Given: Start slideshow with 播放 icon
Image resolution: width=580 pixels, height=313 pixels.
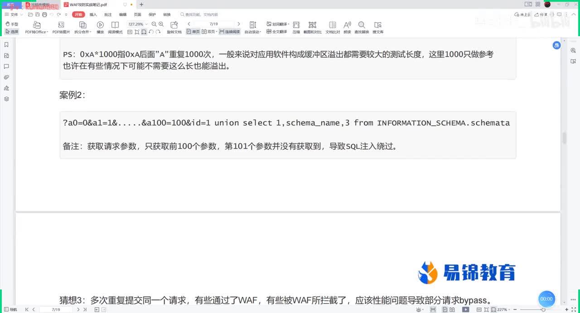Looking at the screenshot, I should (x=100, y=28).
